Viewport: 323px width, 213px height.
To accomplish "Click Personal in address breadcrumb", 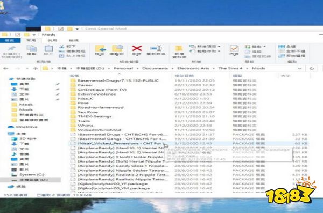I will [x=123, y=68].
